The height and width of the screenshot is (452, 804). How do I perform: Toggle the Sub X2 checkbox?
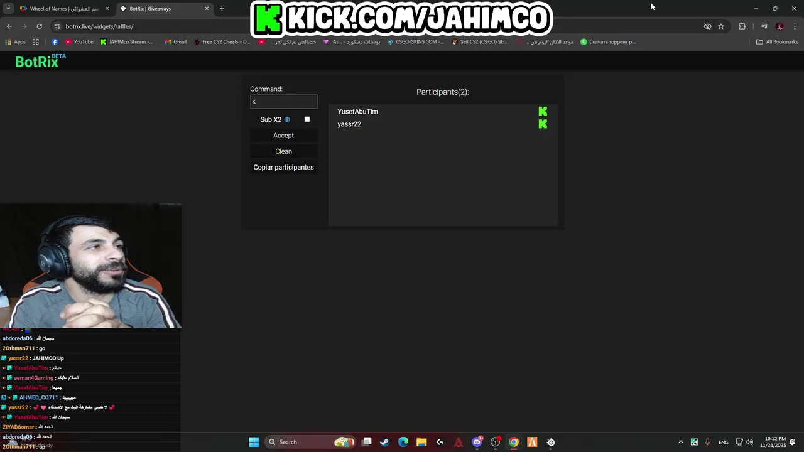(307, 119)
